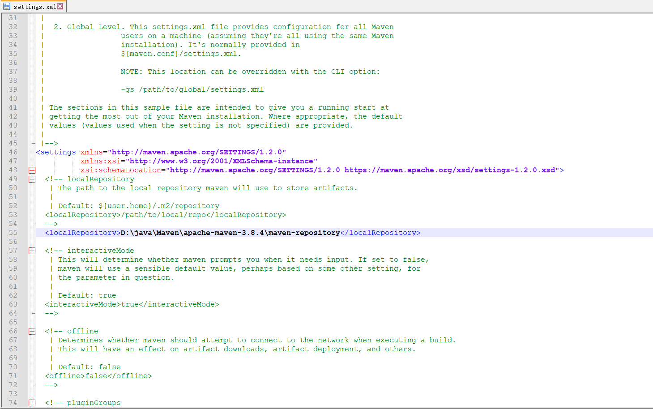The height and width of the screenshot is (409, 653).
Task: Click 'Default: true' comment text
Action: [x=87, y=295]
